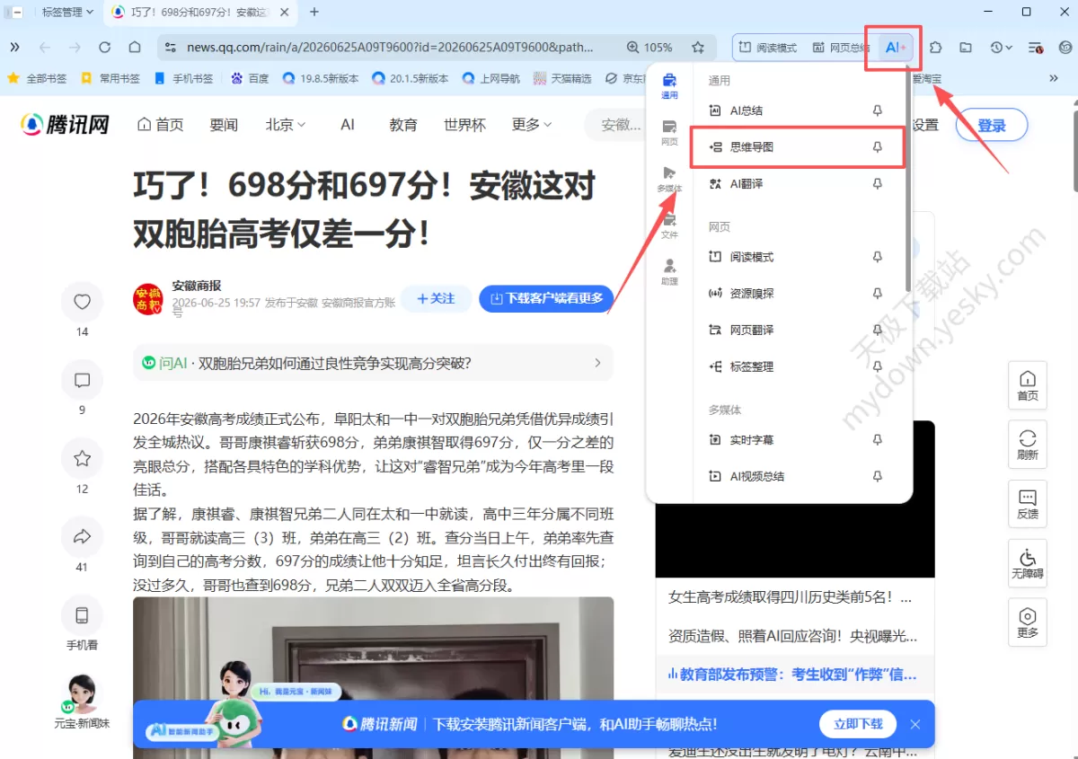The image size is (1078, 759).
Task: Open 要闻 in site navigation
Action: [224, 125]
